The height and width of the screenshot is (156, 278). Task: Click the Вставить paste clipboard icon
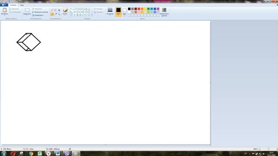pyautogui.click(x=5, y=10)
